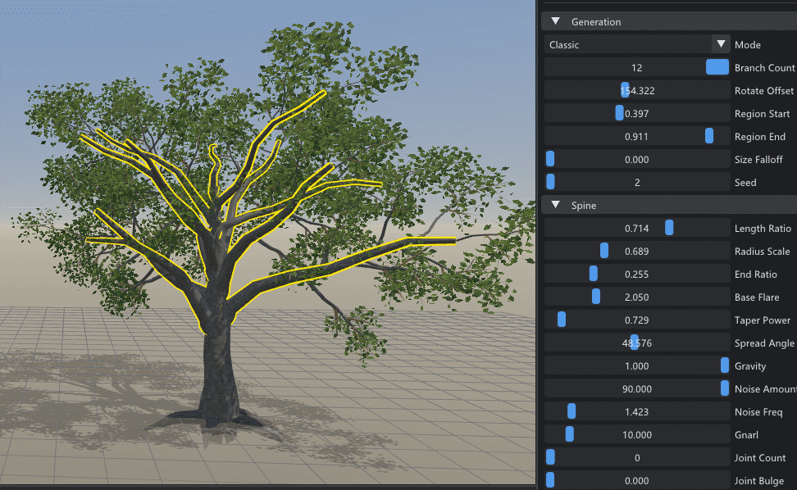Click the Radius Scale slider handle
This screenshot has height=490, width=797.
tap(603, 251)
